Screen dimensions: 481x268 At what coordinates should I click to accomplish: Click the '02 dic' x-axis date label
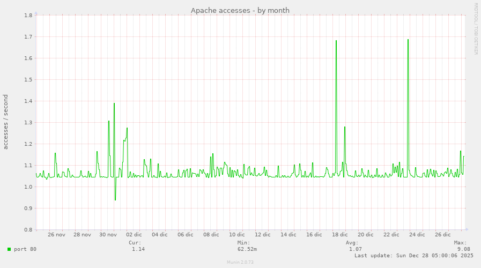(134, 235)
